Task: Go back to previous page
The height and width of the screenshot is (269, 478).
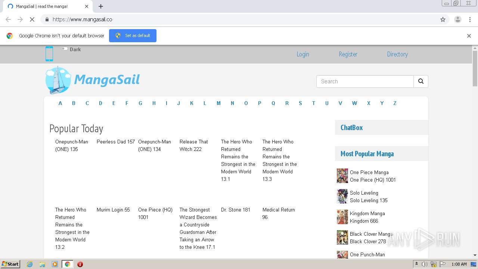Action: point(8,19)
